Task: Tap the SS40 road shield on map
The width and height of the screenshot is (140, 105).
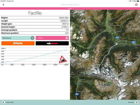Action: point(117,38)
